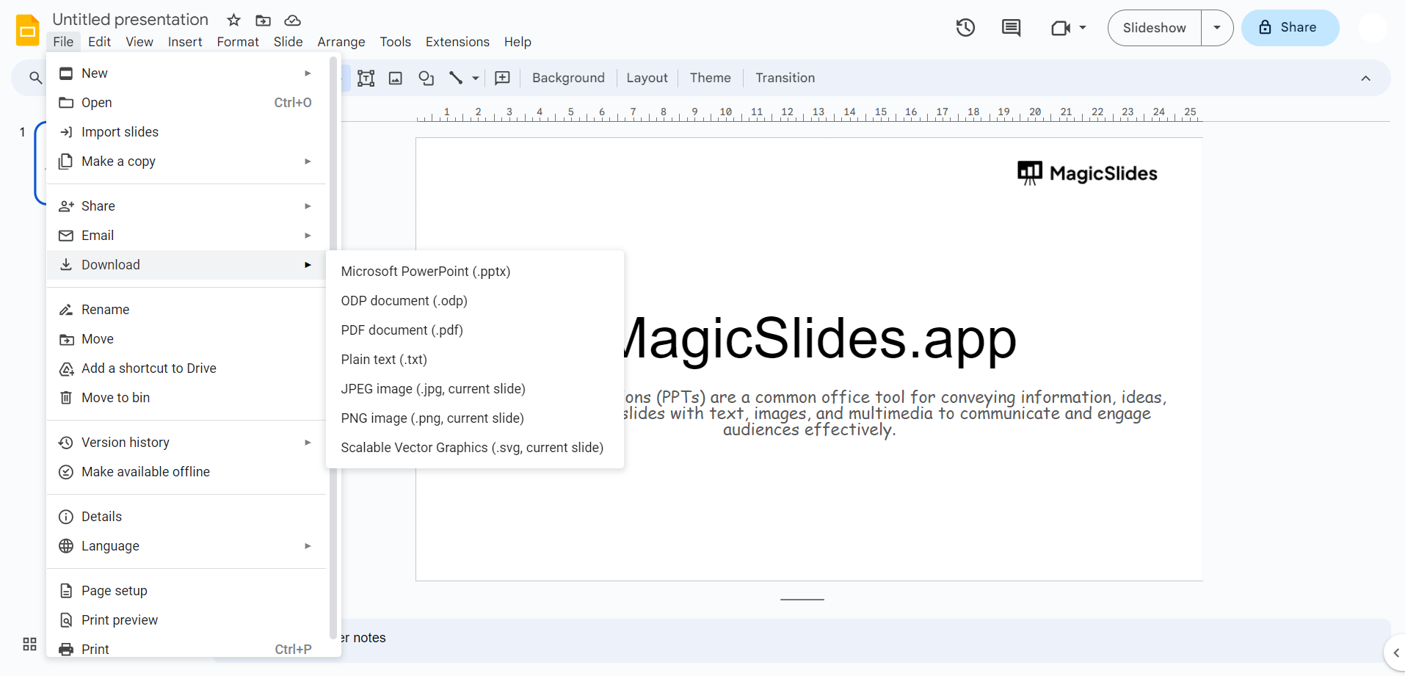Open the Insert menu
The width and height of the screenshot is (1405, 676).
[185, 42]
